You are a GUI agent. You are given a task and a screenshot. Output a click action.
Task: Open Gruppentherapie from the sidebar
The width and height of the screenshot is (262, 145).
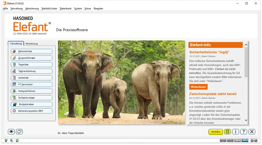pyautogui.click(x=31, y=58)
